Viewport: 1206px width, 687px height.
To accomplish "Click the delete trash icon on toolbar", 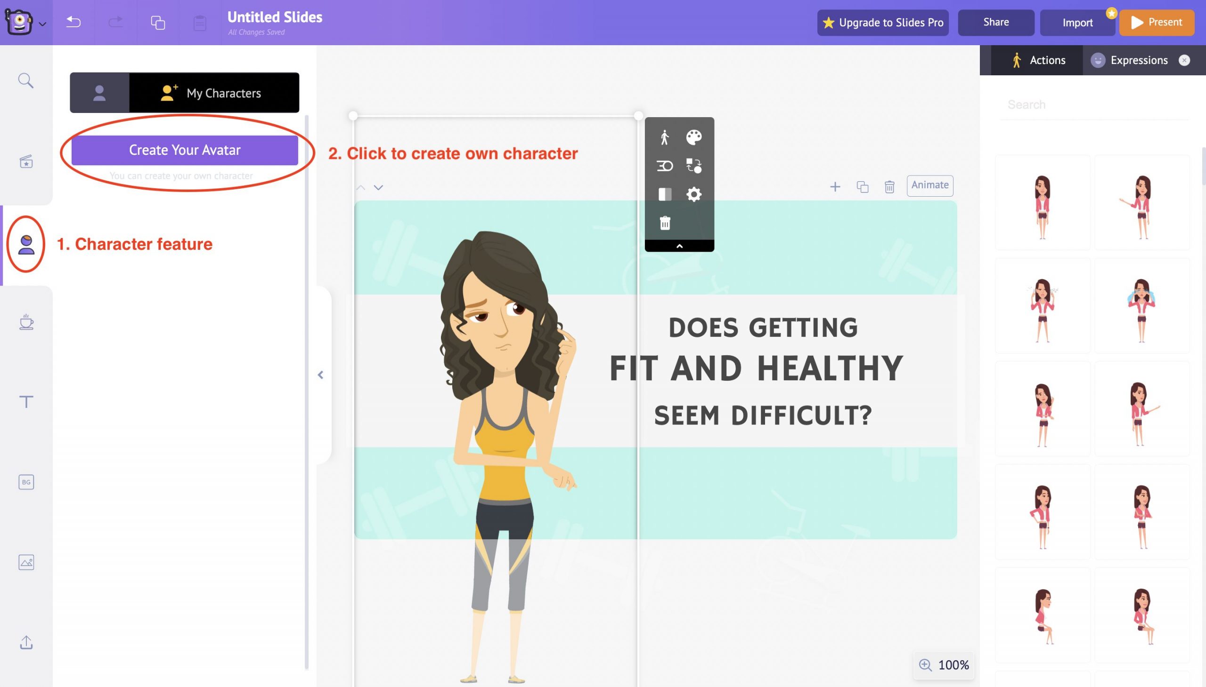I will pos(664,223).
